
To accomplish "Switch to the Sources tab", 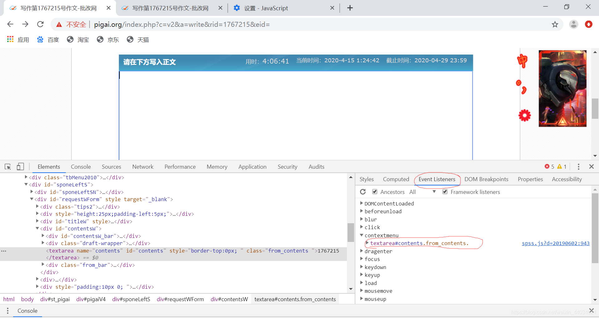I will click(111, 167).
